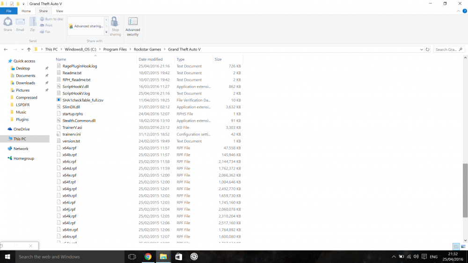This screenshot has width=468, height=263.
Task: Open Advanced security
Action: pos(132,26)
